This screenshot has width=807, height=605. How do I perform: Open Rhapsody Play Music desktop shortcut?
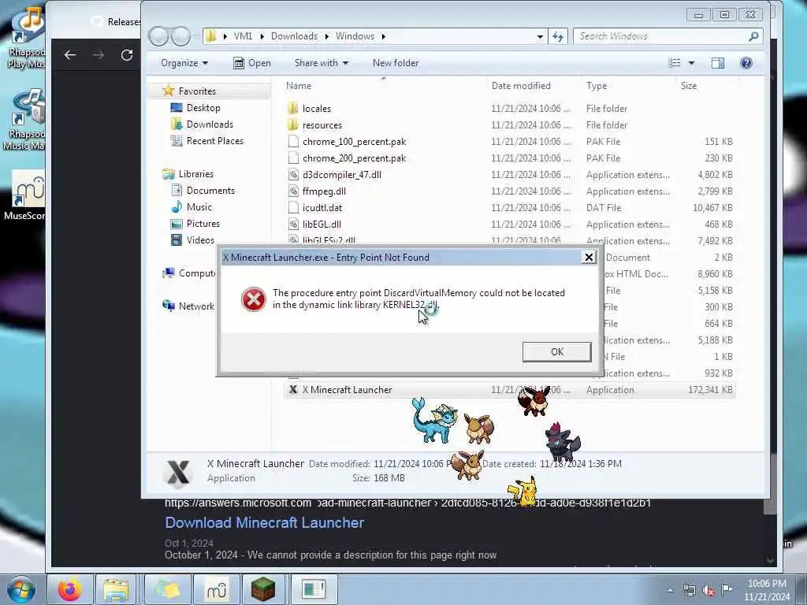coord(26,39)
